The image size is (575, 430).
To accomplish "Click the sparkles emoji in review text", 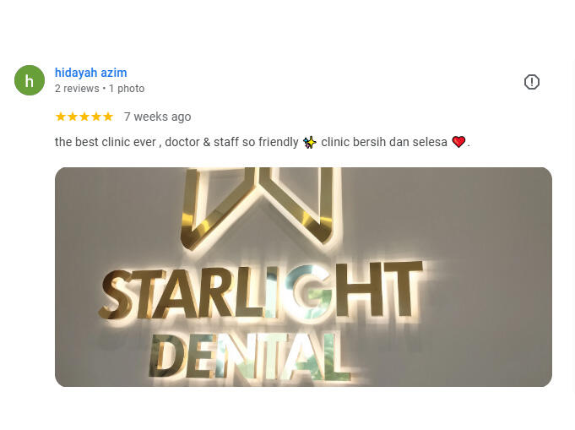I will point(310,142).
